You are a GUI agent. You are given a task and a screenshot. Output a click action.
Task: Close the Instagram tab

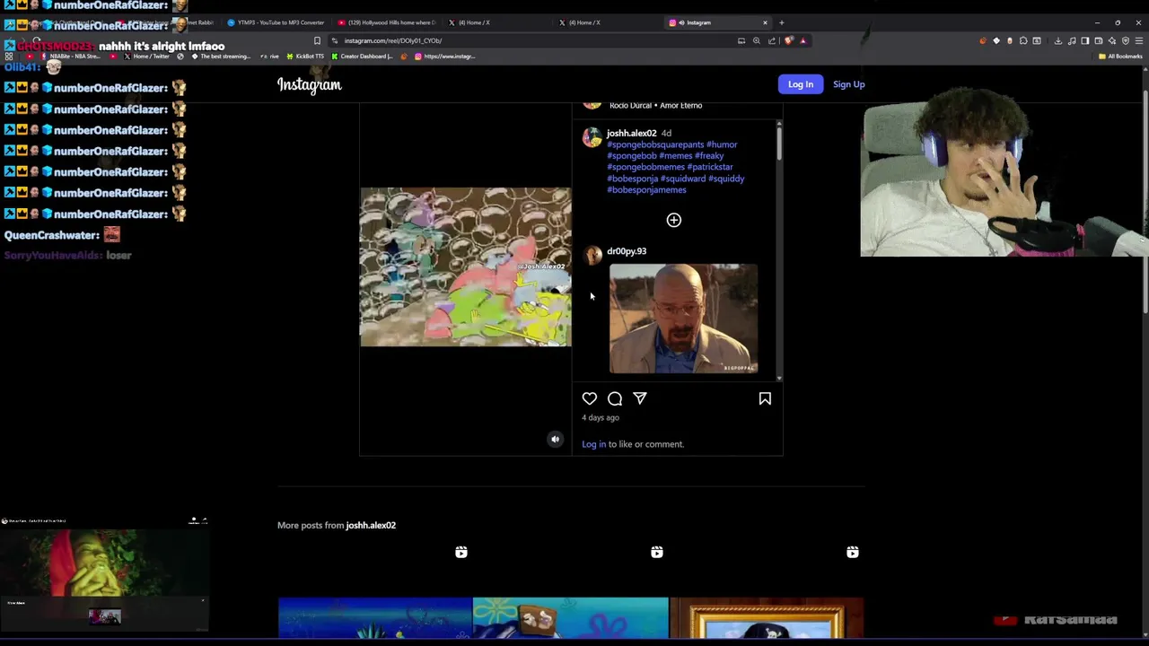(x=765, y=22)
